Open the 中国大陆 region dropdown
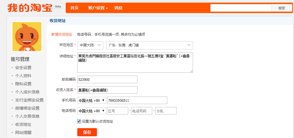Screen dimensions: 294x138 click(90, 45)
